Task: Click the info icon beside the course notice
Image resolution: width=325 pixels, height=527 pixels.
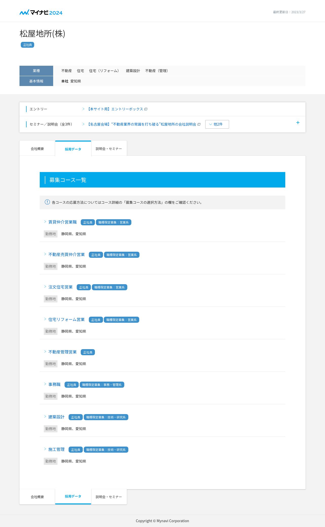Action: [47, 202]
